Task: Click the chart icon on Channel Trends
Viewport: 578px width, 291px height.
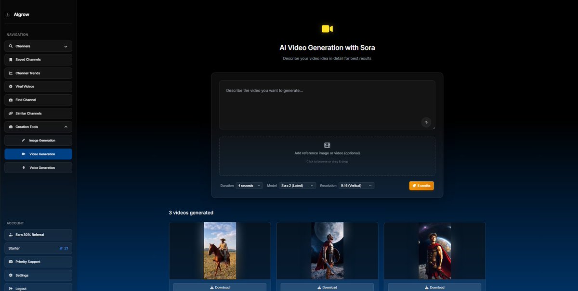Action: [x=11, y=73]
